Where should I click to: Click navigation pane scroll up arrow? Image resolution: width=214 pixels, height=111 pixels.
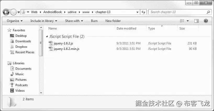point(41,28)
